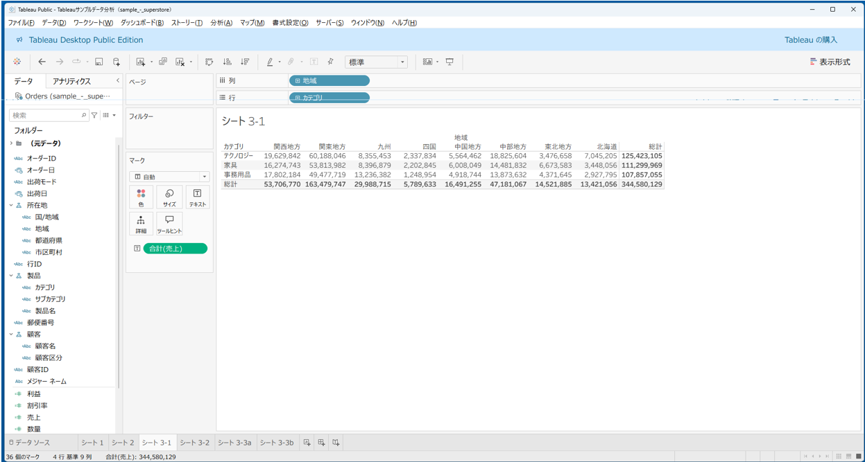The width and height of the screenshot is (865, 462).
Task: Collapse the 所在地 hierarchy in data pane
Action: click(x=11, y=206)
